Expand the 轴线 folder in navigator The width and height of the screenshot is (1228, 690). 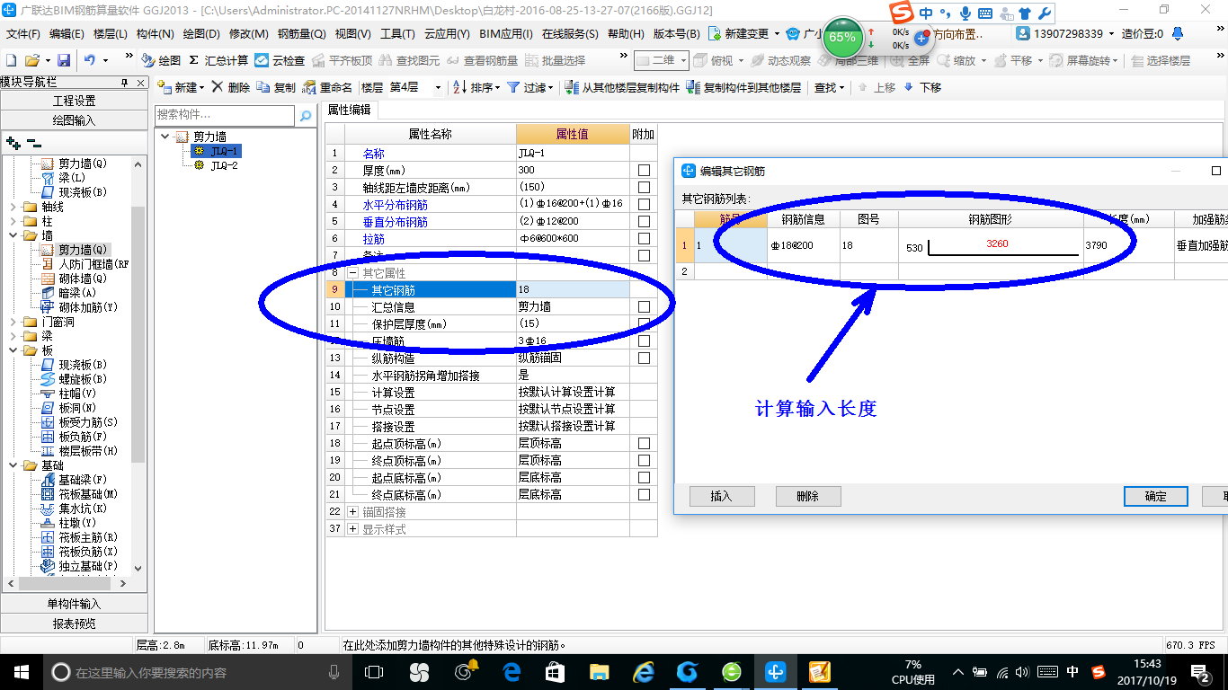[x=12, y=207]
